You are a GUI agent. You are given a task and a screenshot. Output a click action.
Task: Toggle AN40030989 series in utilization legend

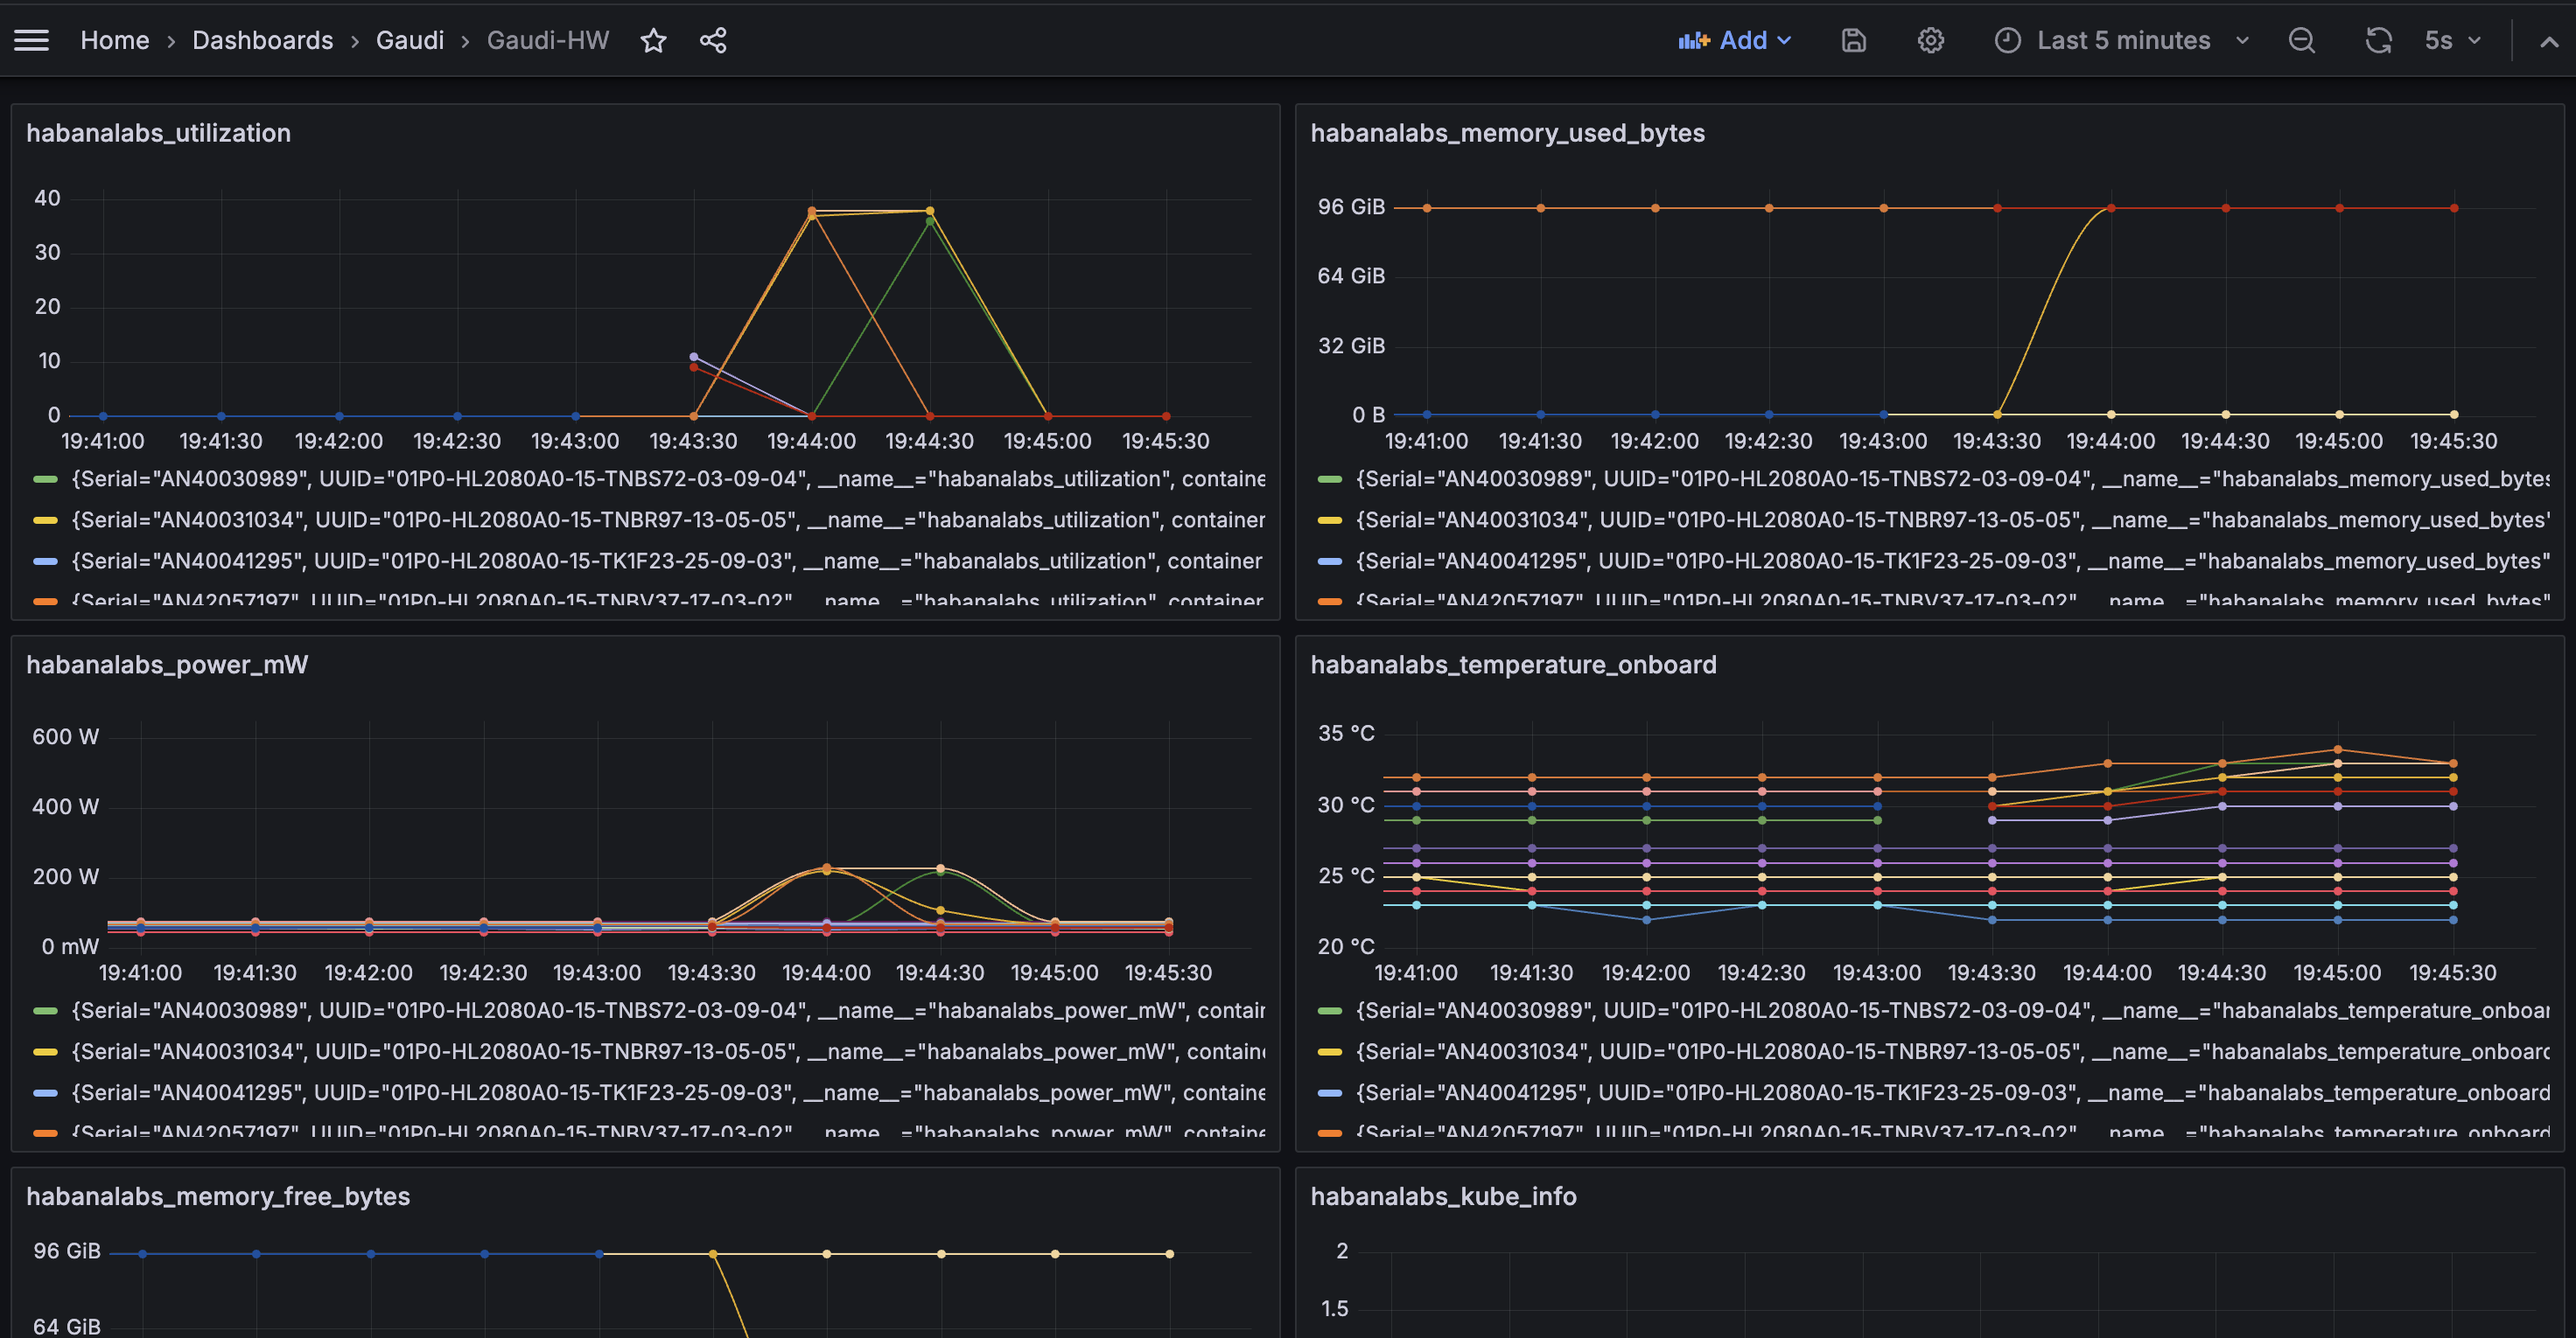(668, 478)
